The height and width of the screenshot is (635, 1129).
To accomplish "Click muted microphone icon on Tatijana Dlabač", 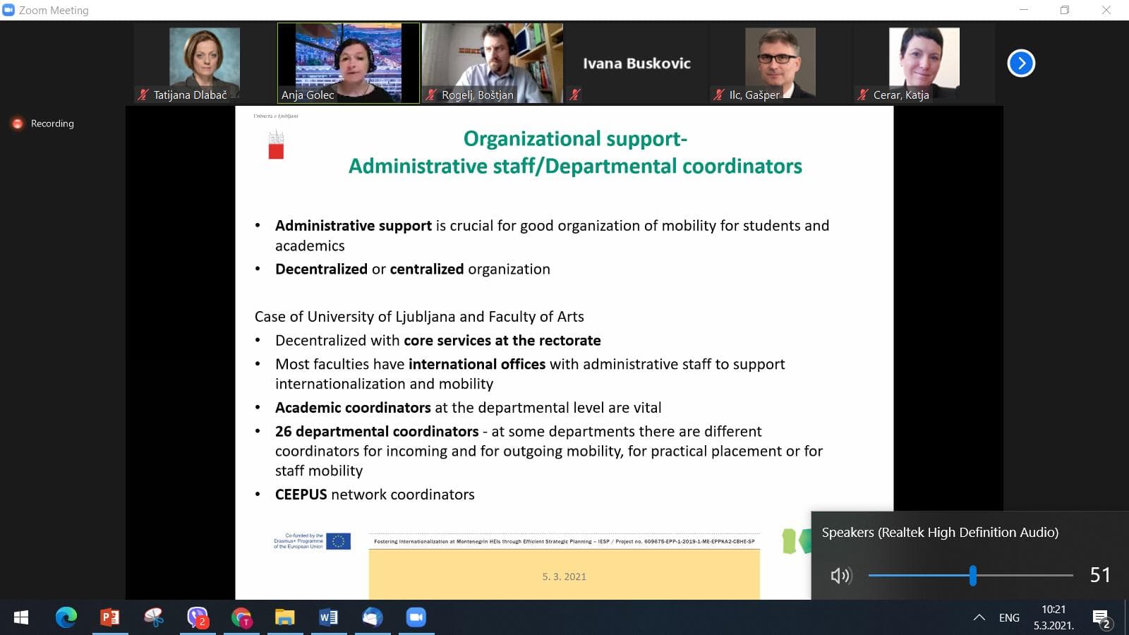I will 144,95.
